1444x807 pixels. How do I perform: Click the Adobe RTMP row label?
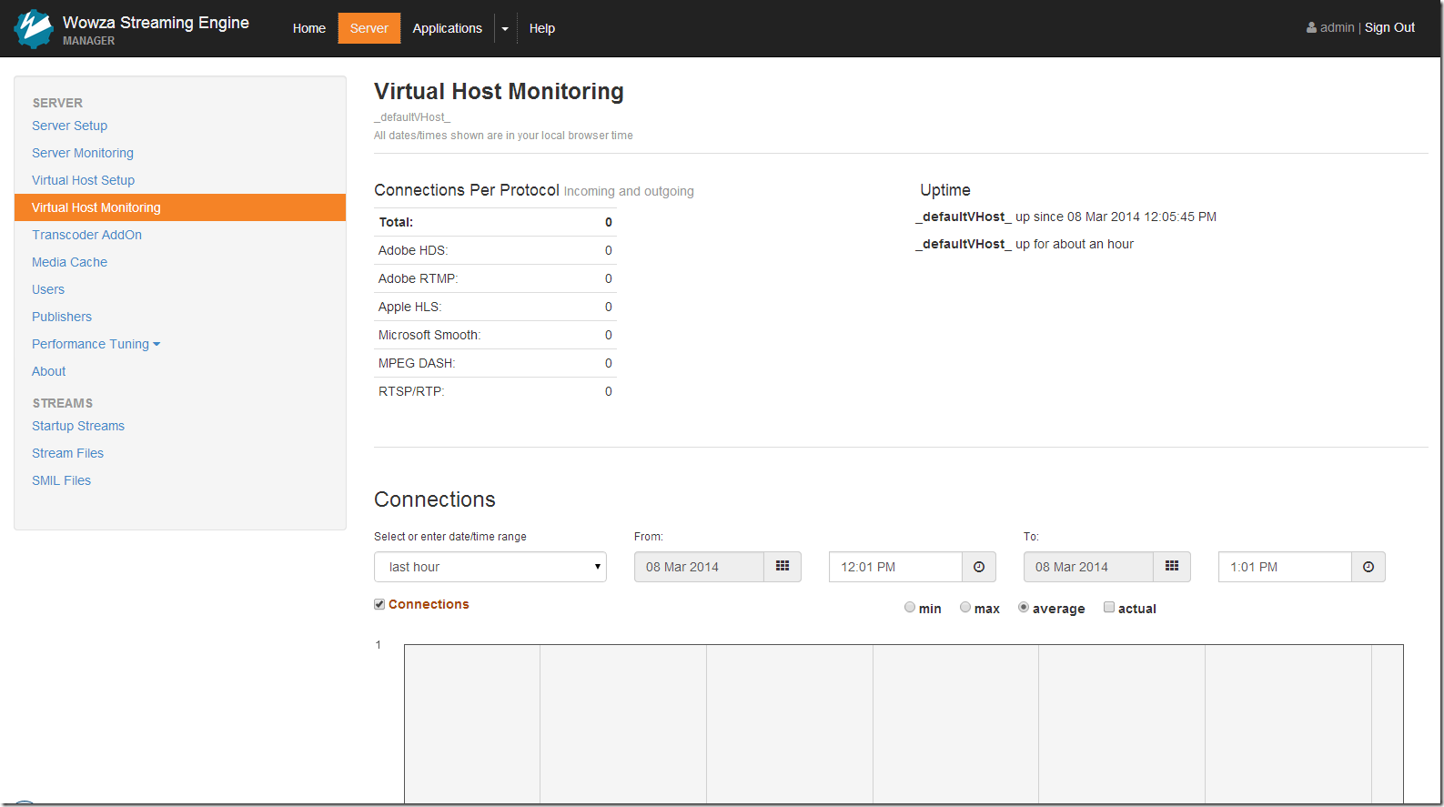tap(419, 278)
